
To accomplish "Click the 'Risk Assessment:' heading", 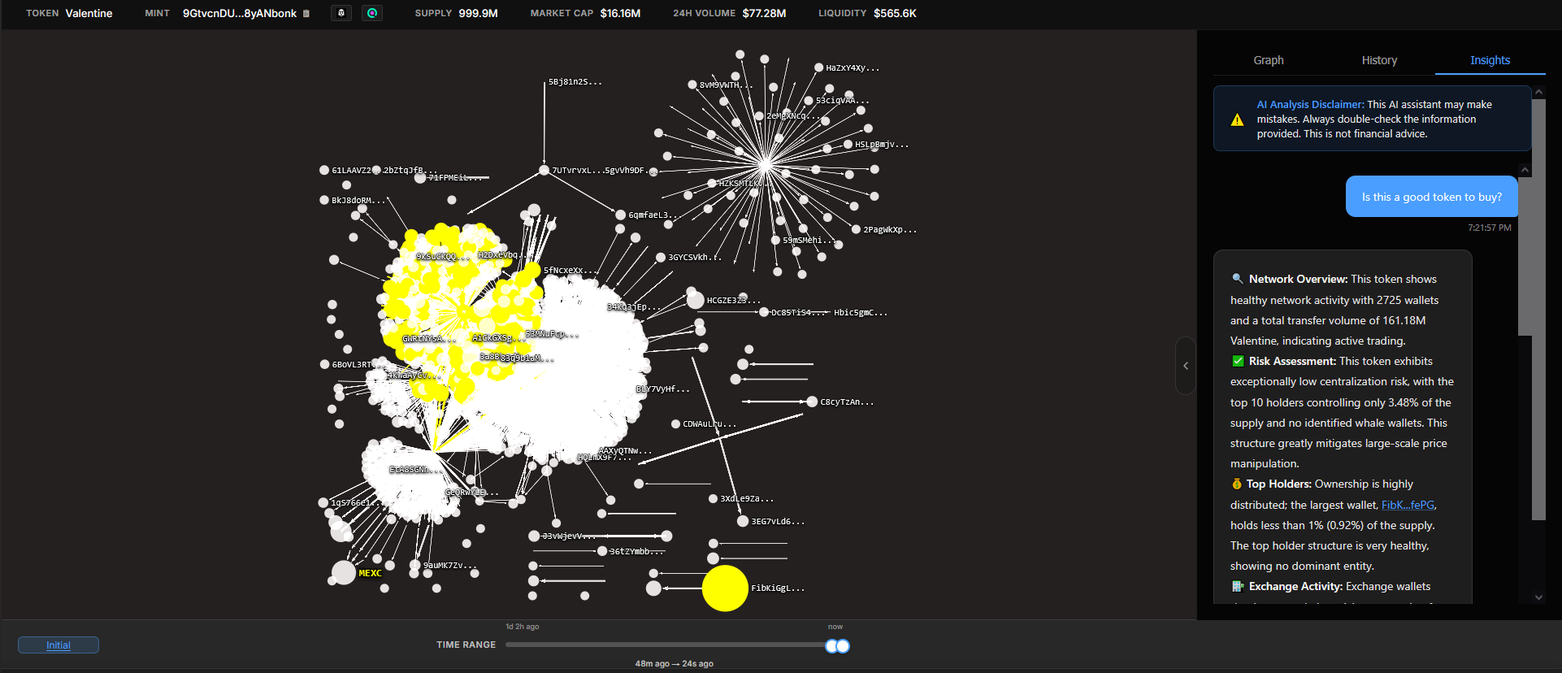I will [x=1292, y=361].
